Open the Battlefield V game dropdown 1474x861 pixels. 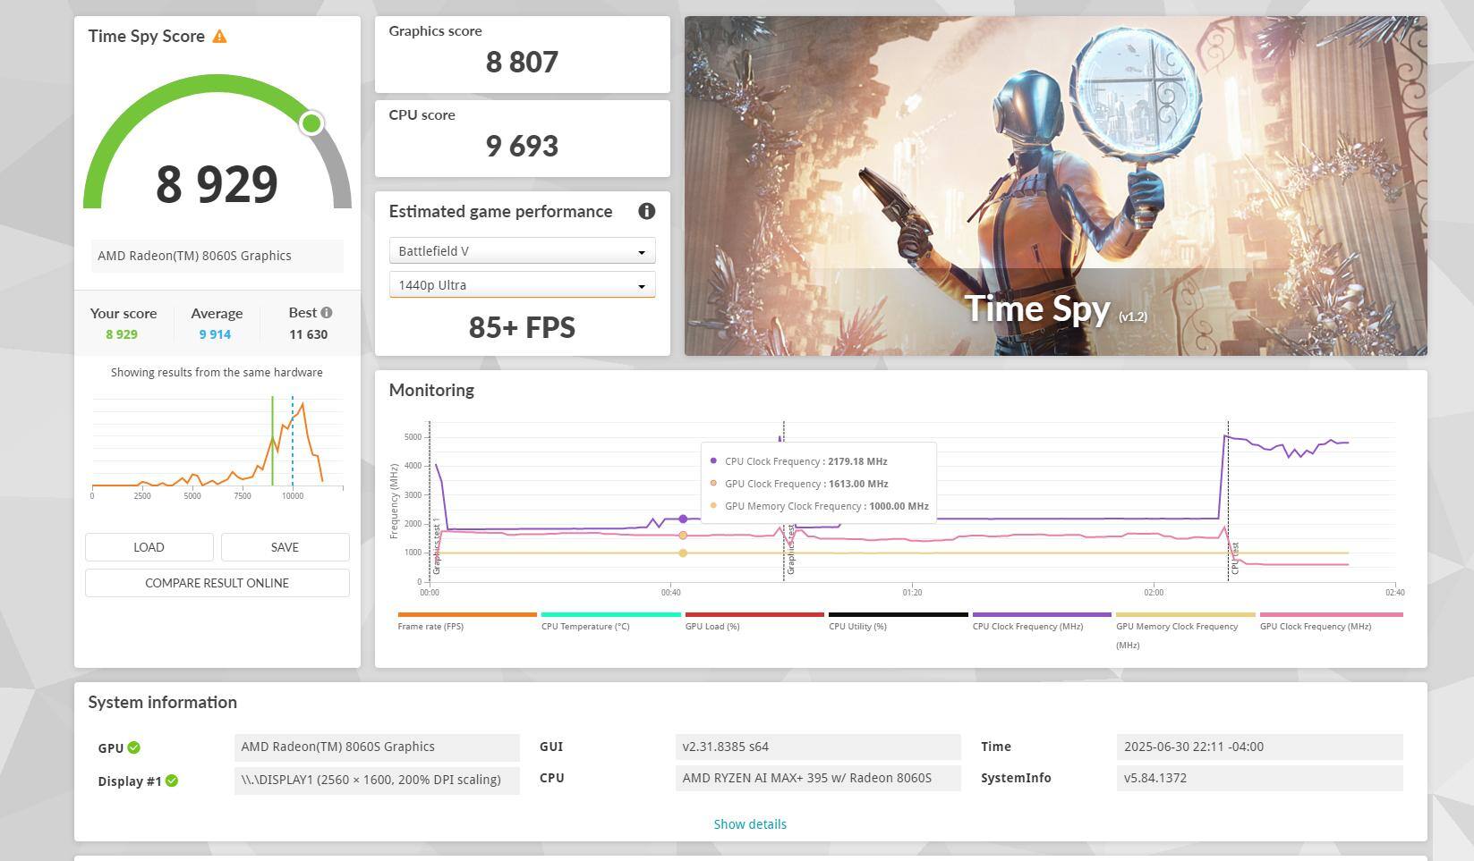click(x=522, y=251)
